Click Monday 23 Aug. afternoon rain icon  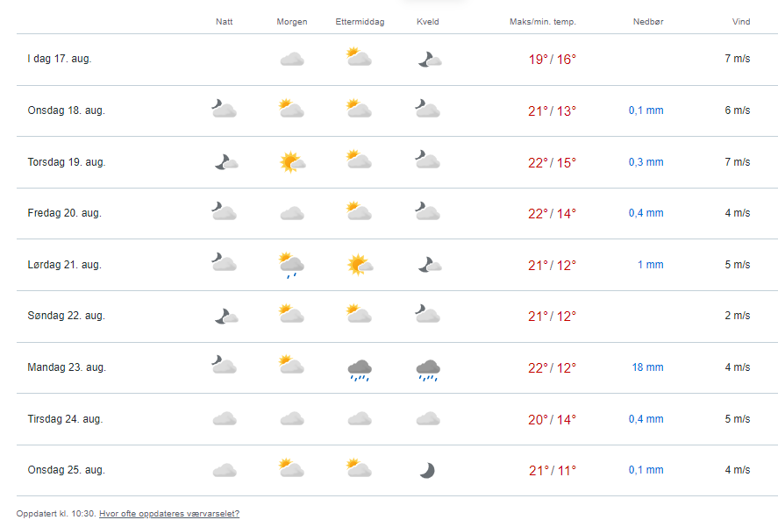coord(359,369)
